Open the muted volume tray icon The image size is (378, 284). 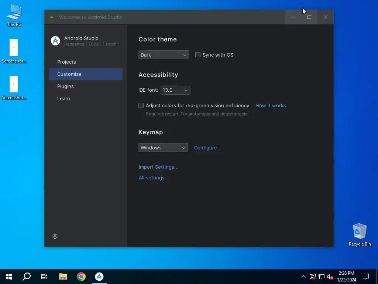[x=330, y=277]
